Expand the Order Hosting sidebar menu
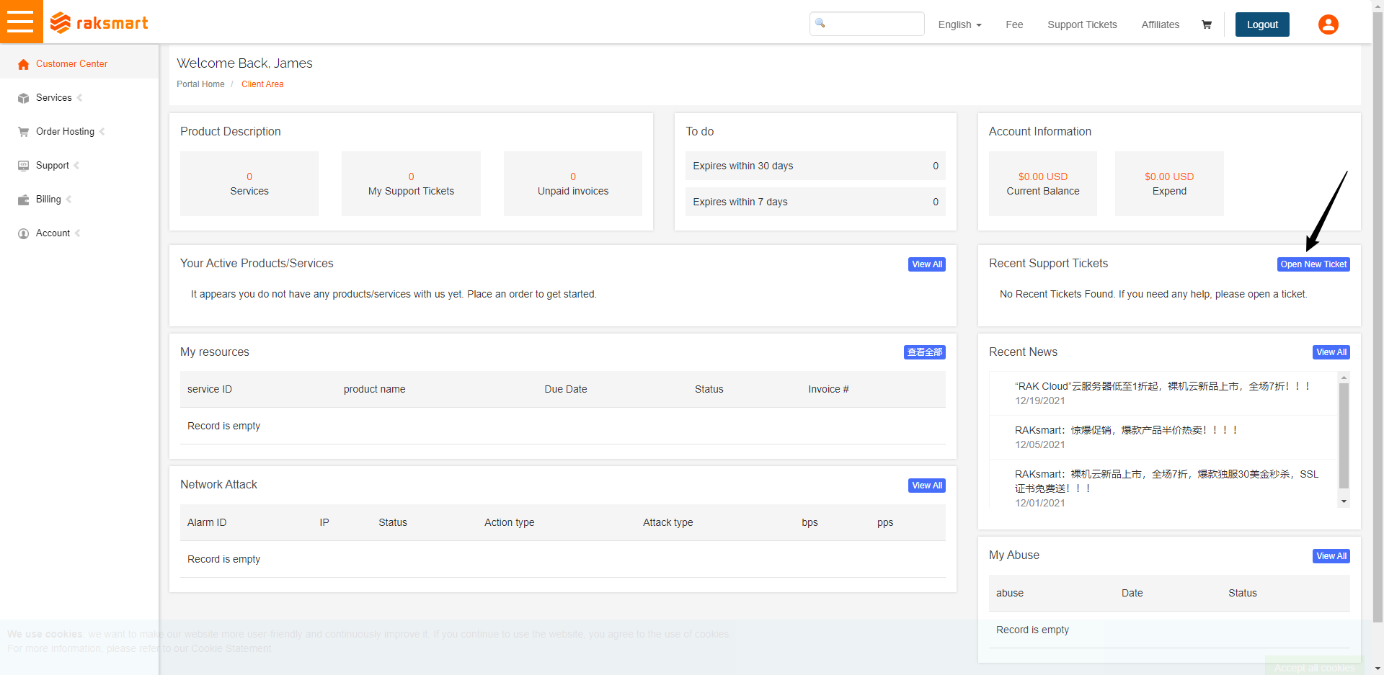The image size is (1384, 675). point(65,132)
